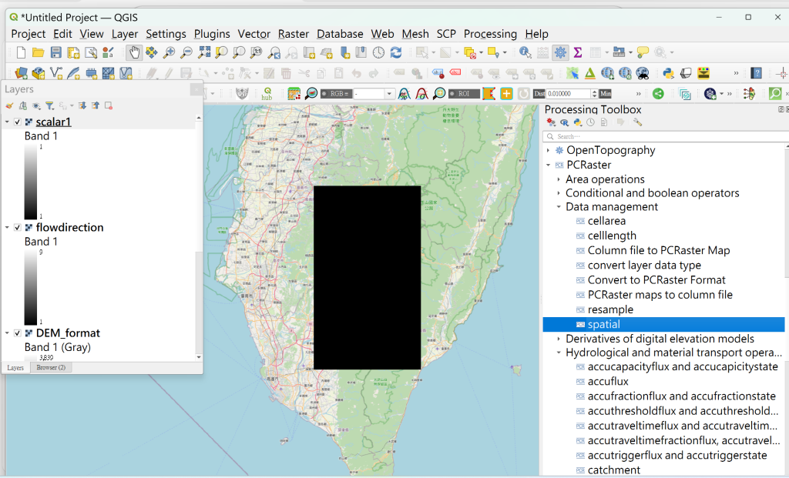
Task: Save the project with the floppy disk icon
Action: [55, 52]
